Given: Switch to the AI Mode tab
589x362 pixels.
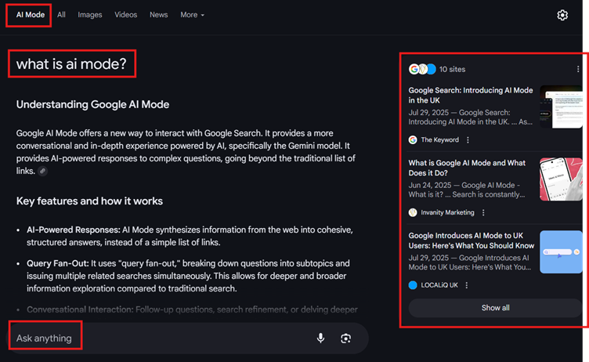Looking at the screenshot, I should click(x=29, y=15).
